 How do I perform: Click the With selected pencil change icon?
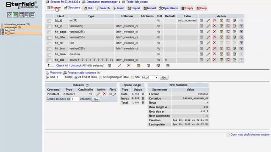(119, 66)
